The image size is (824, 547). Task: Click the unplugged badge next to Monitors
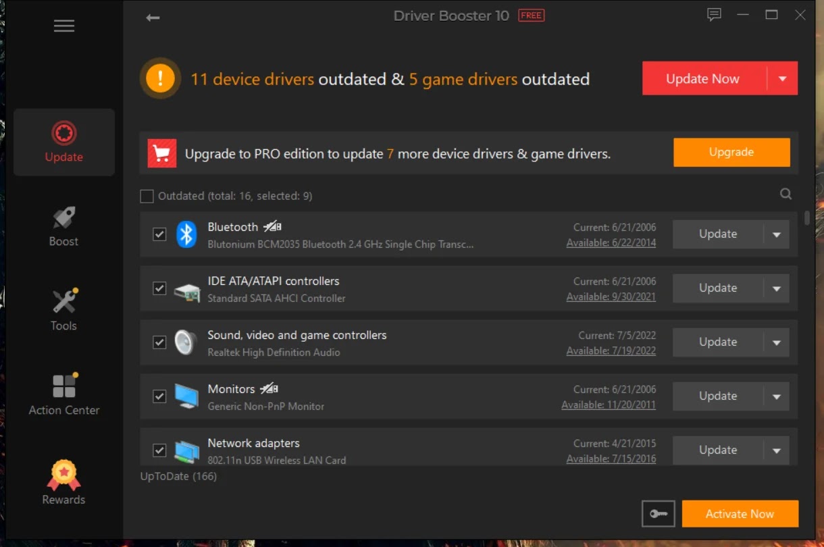pos(269,389)
